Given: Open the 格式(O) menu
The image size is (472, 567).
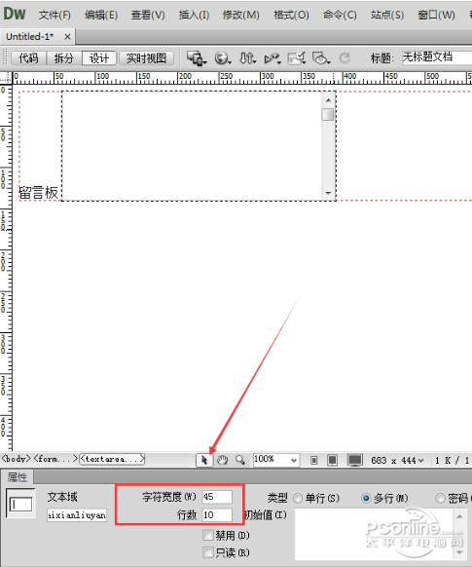Looking at the screenshot, I should click(x=291, y=15).
